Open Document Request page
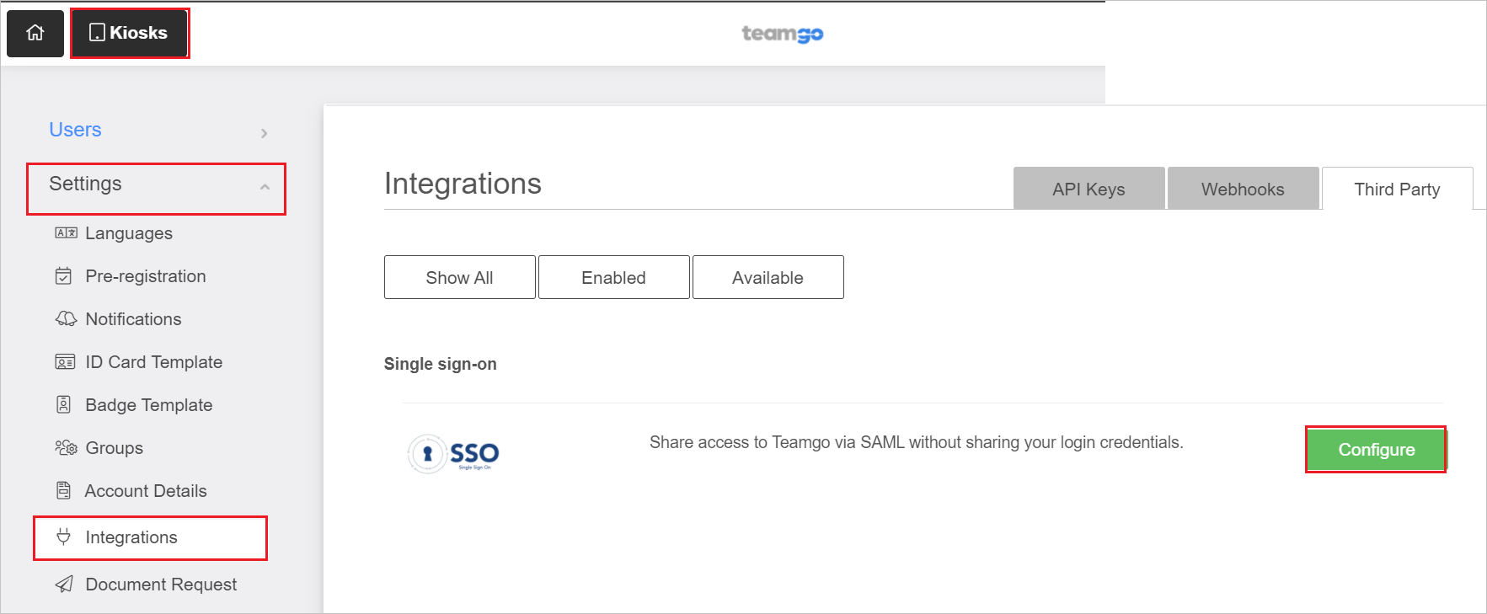1487x614 pixels. point(161,585)
